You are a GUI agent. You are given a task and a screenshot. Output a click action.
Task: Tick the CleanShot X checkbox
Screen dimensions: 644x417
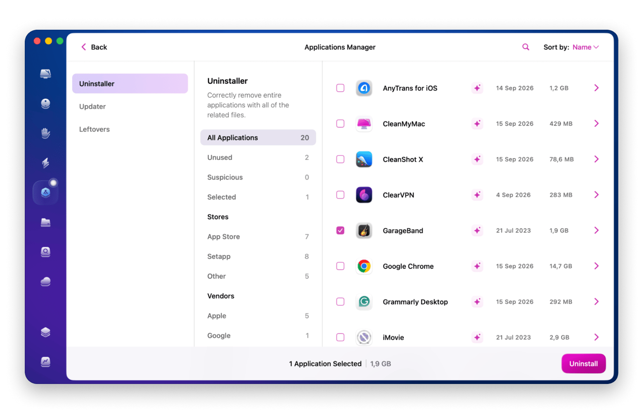(340, 159)
